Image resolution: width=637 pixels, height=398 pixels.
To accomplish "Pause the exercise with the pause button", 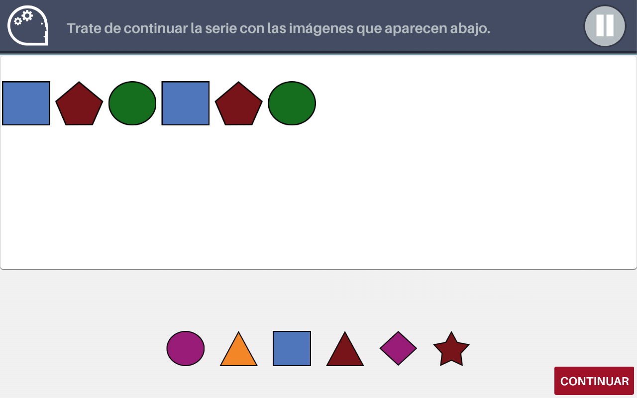I will point(605,26).
